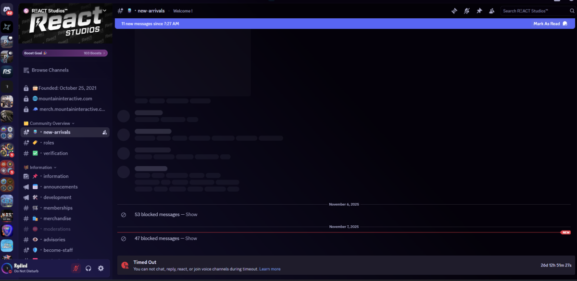Open REACT Studios server dropdown menu
The height and width of the screenshot is (281, 577).
coord(104,10)
